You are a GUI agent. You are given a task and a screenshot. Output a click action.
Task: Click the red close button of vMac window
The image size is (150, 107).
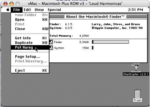(5, 4)
